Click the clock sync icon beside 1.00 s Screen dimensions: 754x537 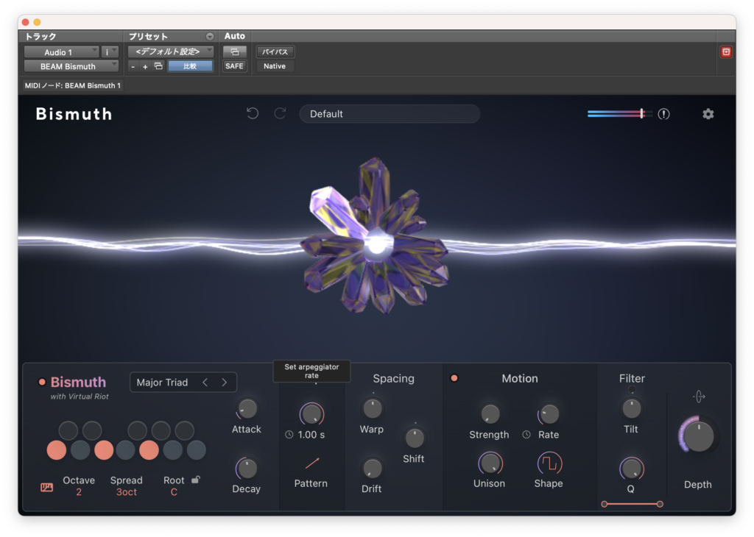pos(289,434)
